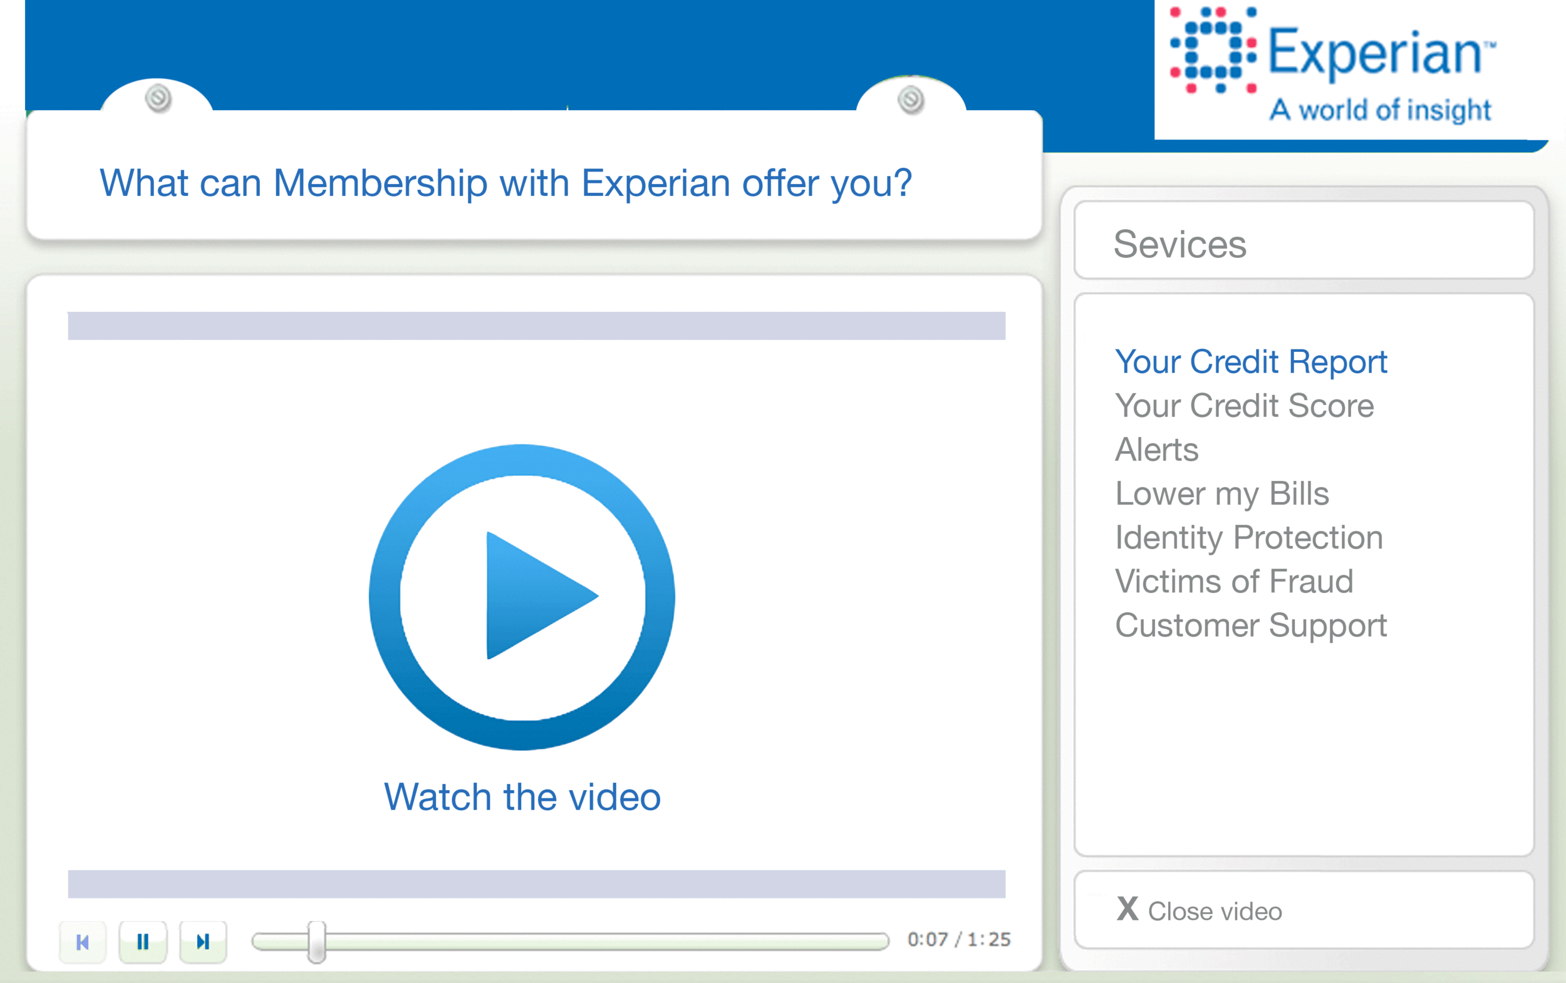Click the large blue play button

coord(522,597)
